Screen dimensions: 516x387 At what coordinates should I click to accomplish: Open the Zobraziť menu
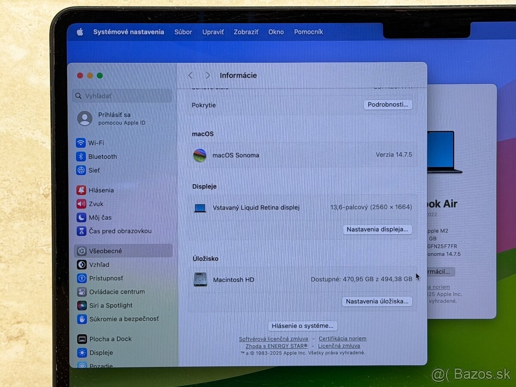pos(246,32)
